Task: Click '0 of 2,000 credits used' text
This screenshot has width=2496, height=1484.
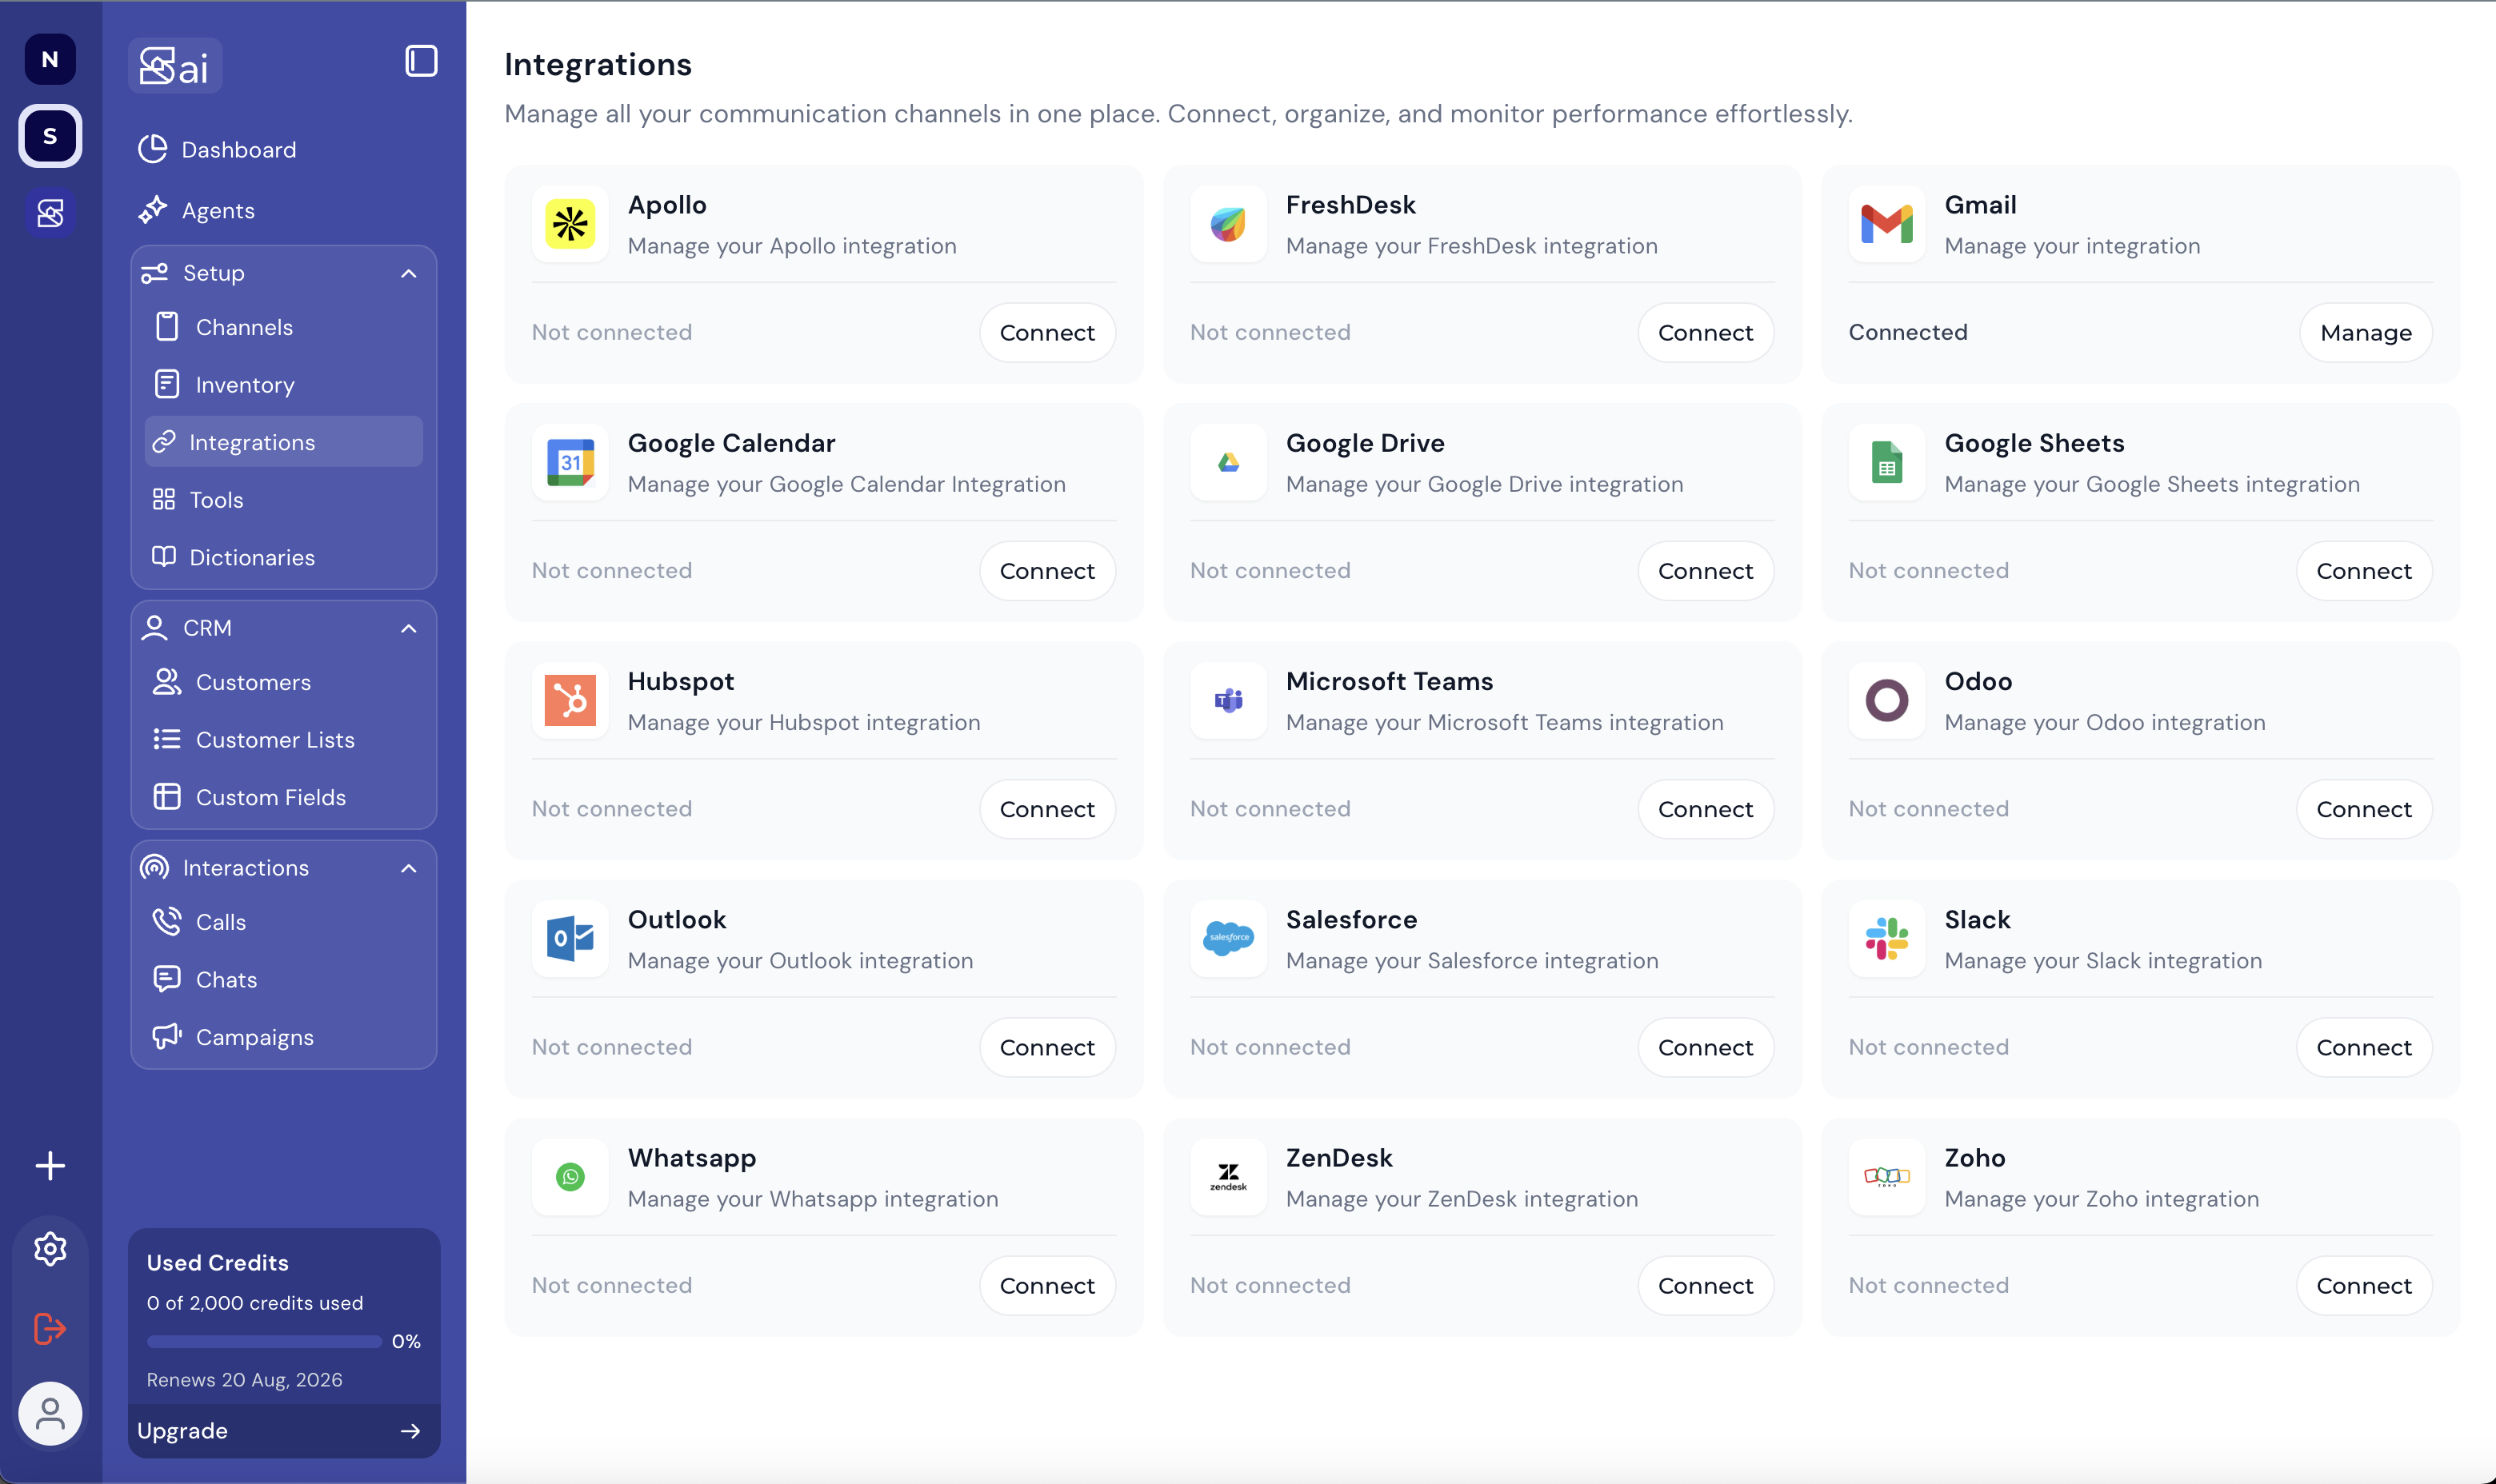Action: tap(255, 1303)
